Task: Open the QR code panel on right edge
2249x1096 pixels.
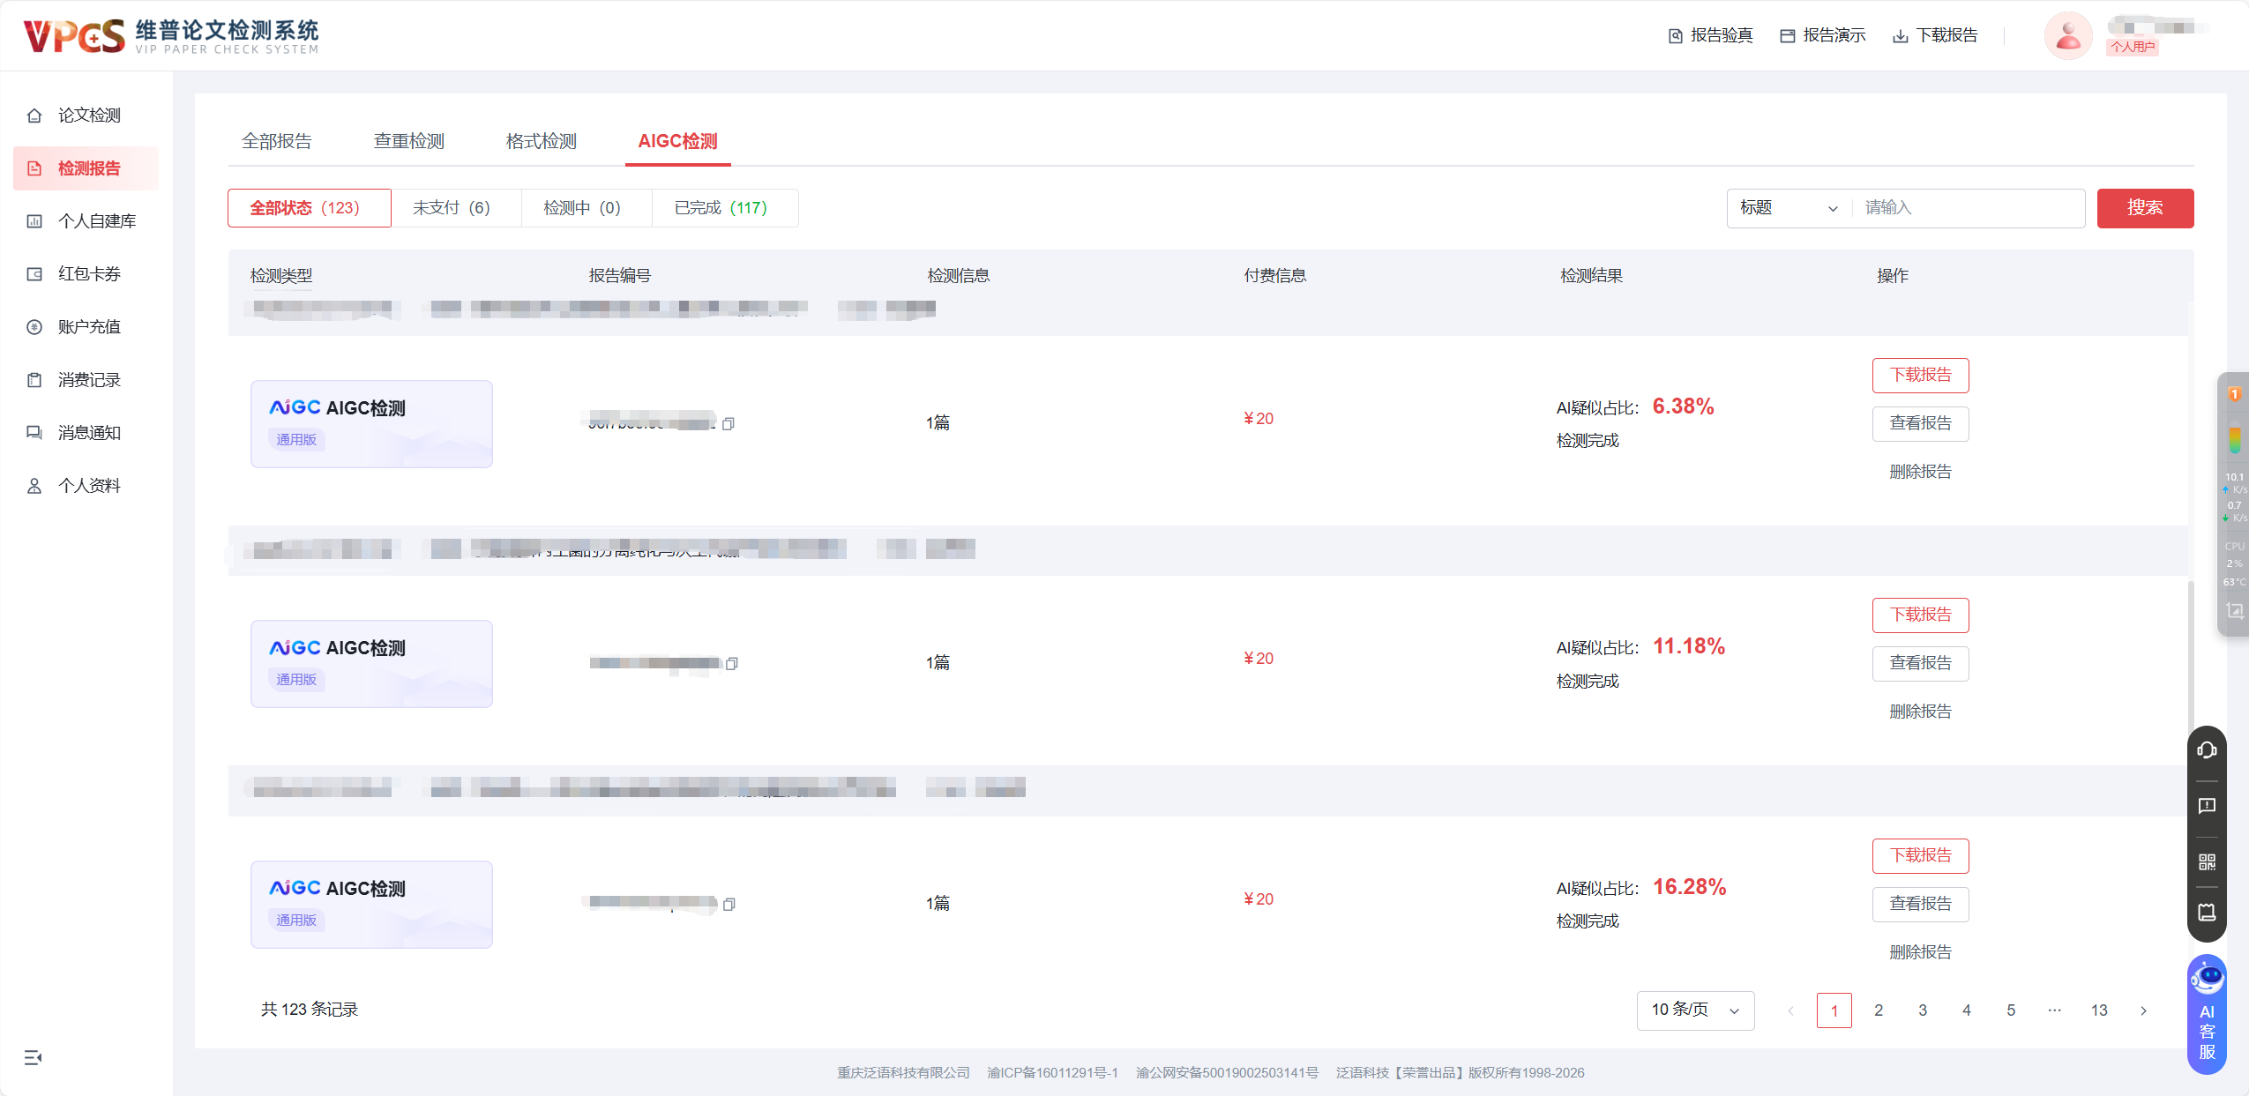Action: (x=2208, y=860)
